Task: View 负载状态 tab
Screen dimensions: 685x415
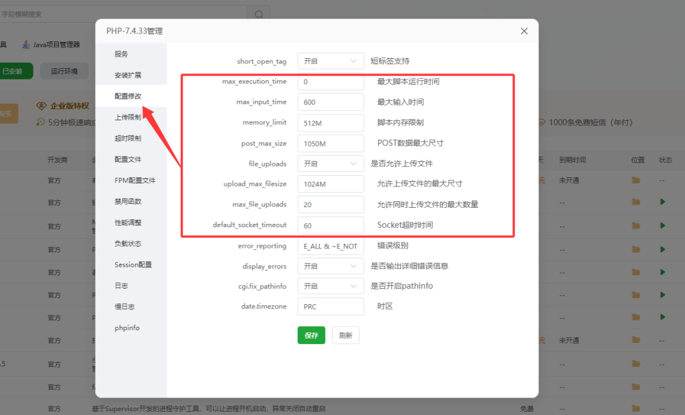Action: click(131, 243)
